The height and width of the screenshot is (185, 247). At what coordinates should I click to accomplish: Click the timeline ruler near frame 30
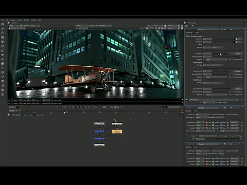[x=67, y=112]
